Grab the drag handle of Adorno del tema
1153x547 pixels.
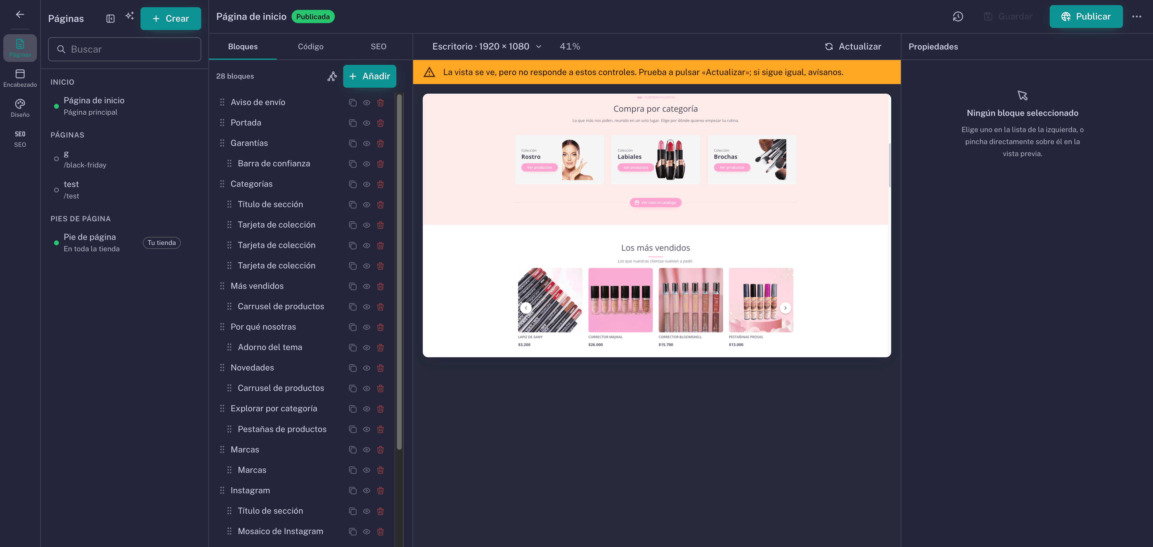click(x=229, y=347)
